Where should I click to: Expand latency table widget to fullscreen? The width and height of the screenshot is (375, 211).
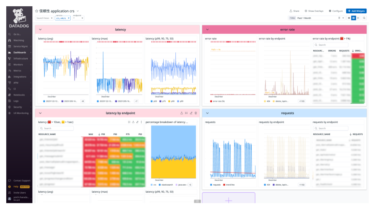(129, 122)
